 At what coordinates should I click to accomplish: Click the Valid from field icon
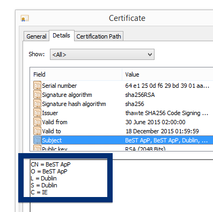pos(37,122)
